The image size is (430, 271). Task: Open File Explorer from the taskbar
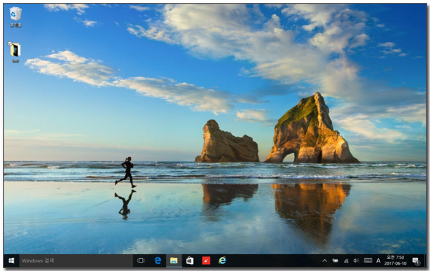pyautogui.click(x=174, y=261)
